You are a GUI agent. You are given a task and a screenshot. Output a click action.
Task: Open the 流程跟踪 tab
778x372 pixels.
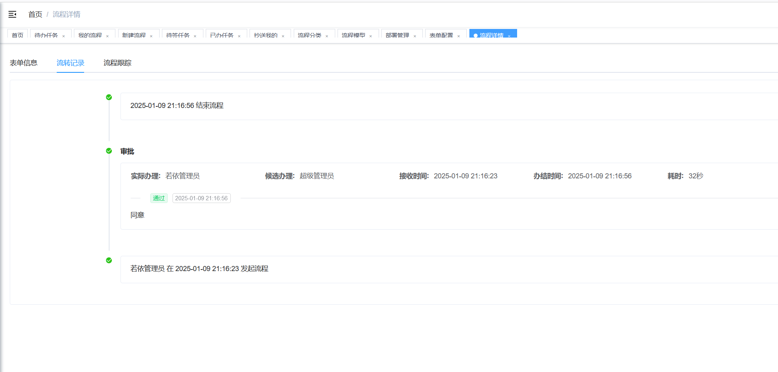click(117, 63)
